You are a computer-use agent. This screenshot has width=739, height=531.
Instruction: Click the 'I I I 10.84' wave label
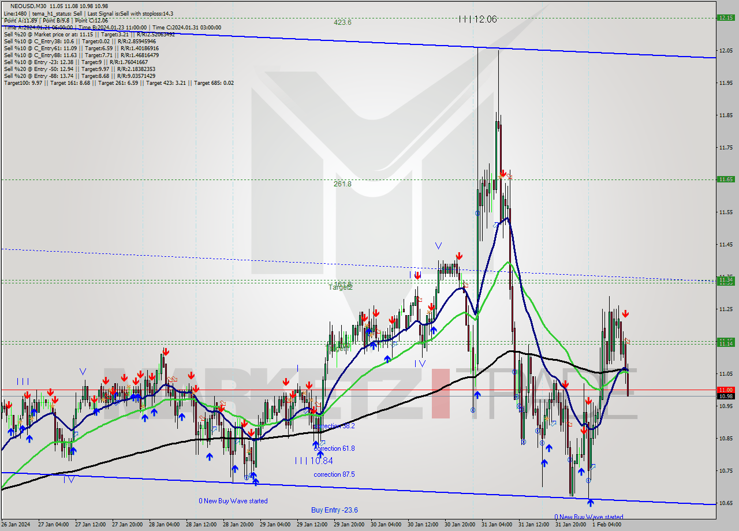313,461
